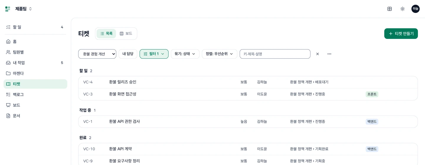425x165 pixels.
Task: Toggle the 내 담당 filter
Action: coord(128,54)
